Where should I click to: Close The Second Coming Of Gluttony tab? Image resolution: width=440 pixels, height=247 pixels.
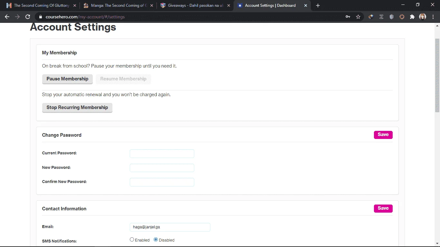coord(75,5)
